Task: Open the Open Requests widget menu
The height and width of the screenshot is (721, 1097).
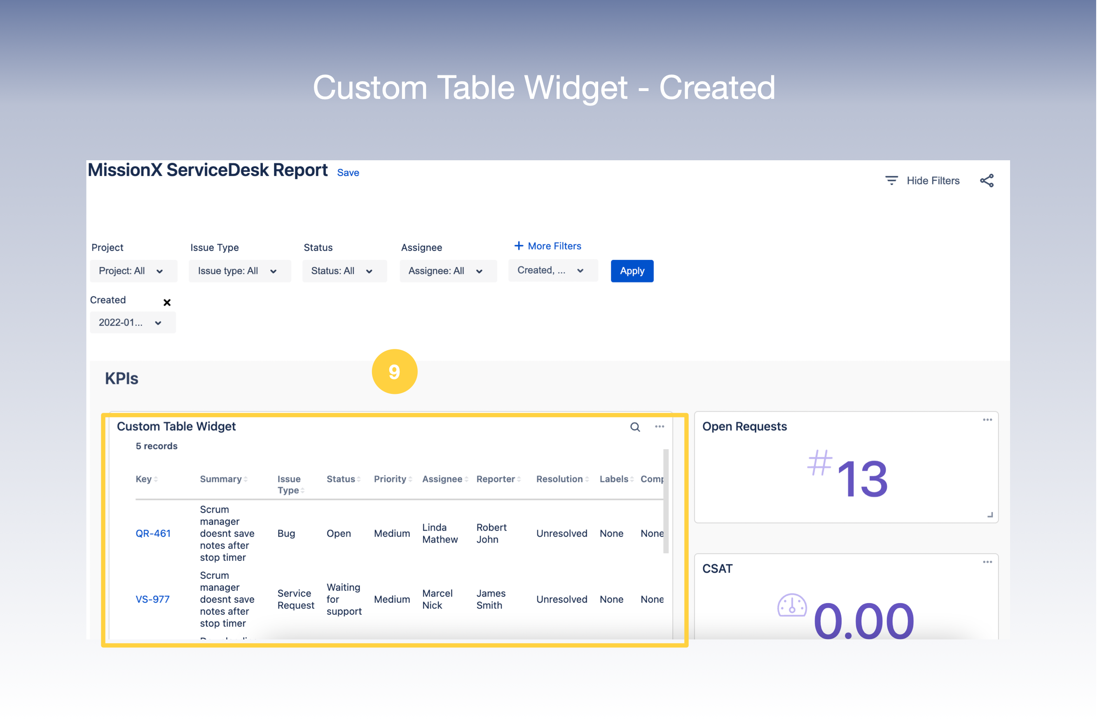Action: click(987, 419)
